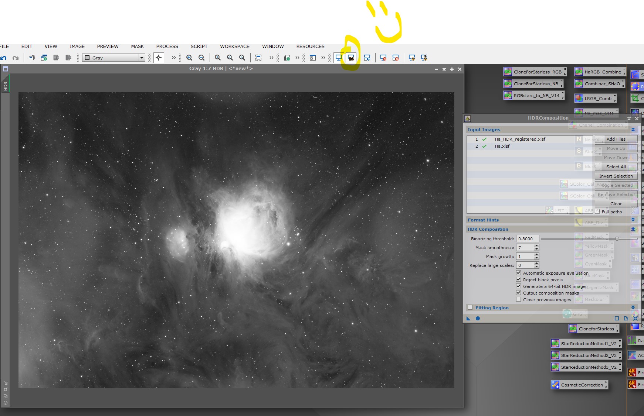Toggle the 24-bit STF icon highlighted yellow
The height and width of the screenshot is (416, 644).
click(351, 58)
